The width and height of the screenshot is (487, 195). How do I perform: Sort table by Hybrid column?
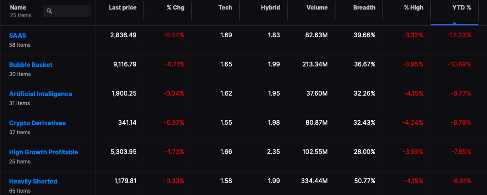[270, 8]
